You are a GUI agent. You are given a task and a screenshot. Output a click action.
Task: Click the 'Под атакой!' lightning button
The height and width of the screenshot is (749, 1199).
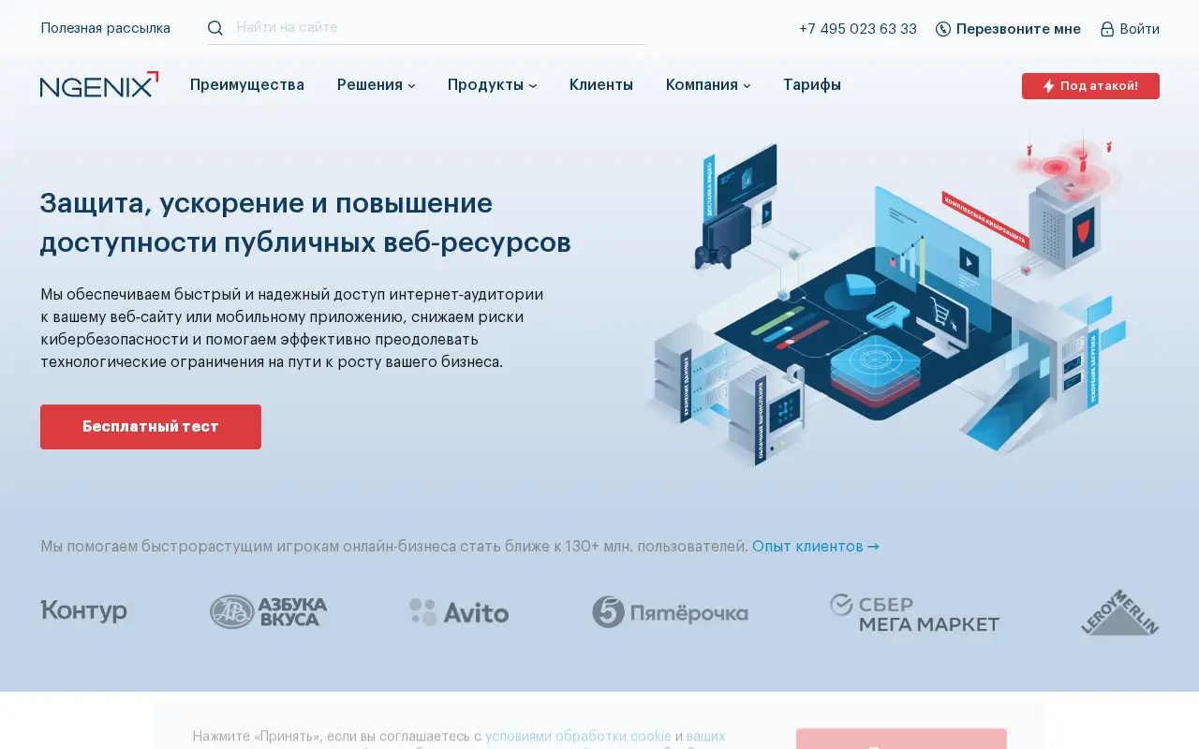click(1090, 86)
